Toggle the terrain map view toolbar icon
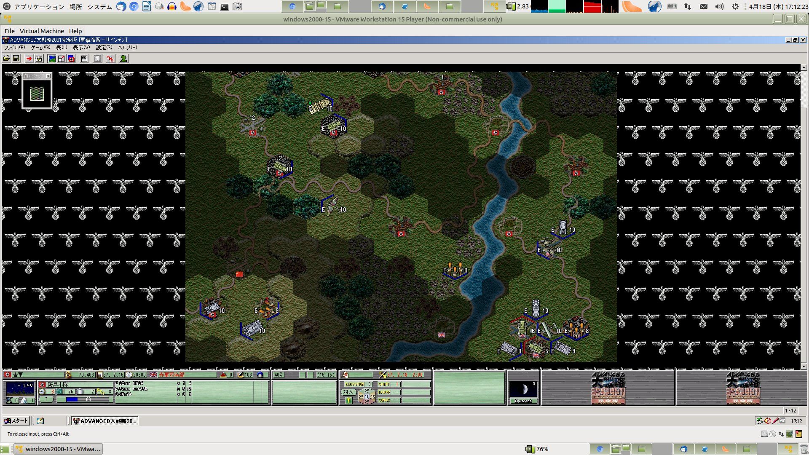The width and height of the screenshot is (809, 455). coord(52,59)
